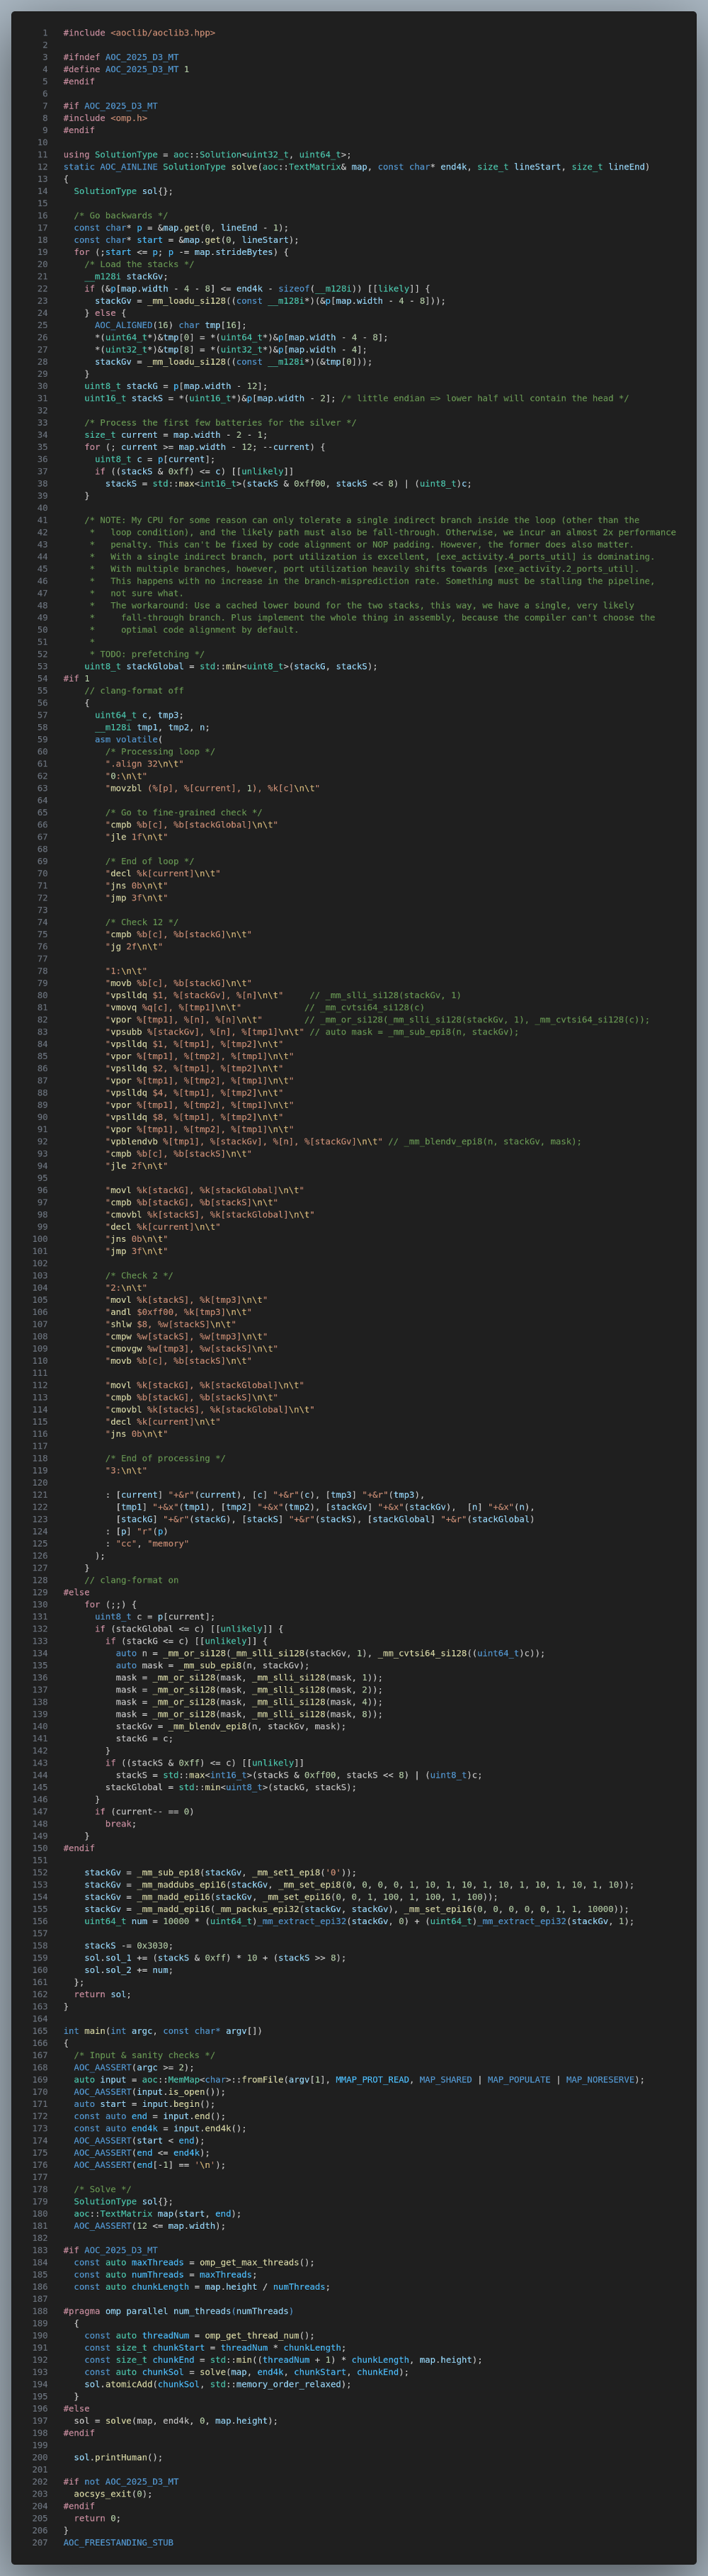708x2576 pixels.
Task: Click 'uint8_t stackG = p[map.width - 12];'
Action: pos(176,386)
